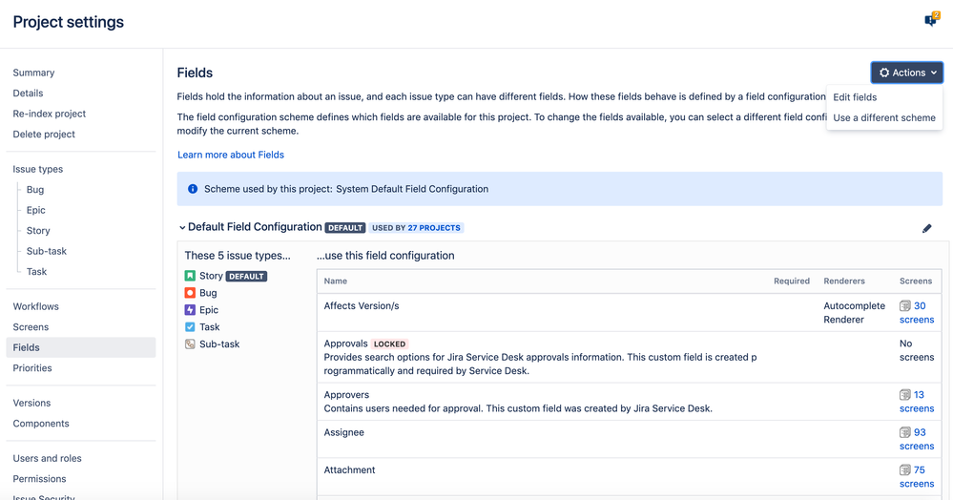
Task: Click the info icon in scheme banner
Action: (x=193, y=189)
